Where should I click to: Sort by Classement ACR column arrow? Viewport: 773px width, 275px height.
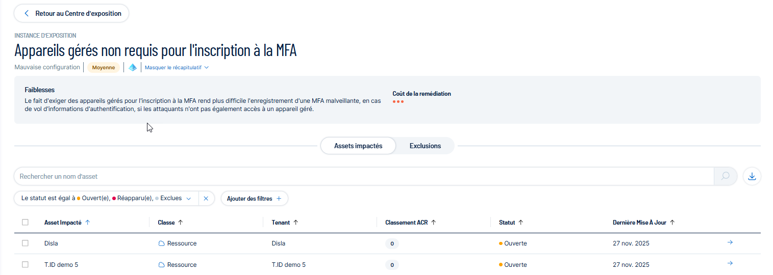433,223
